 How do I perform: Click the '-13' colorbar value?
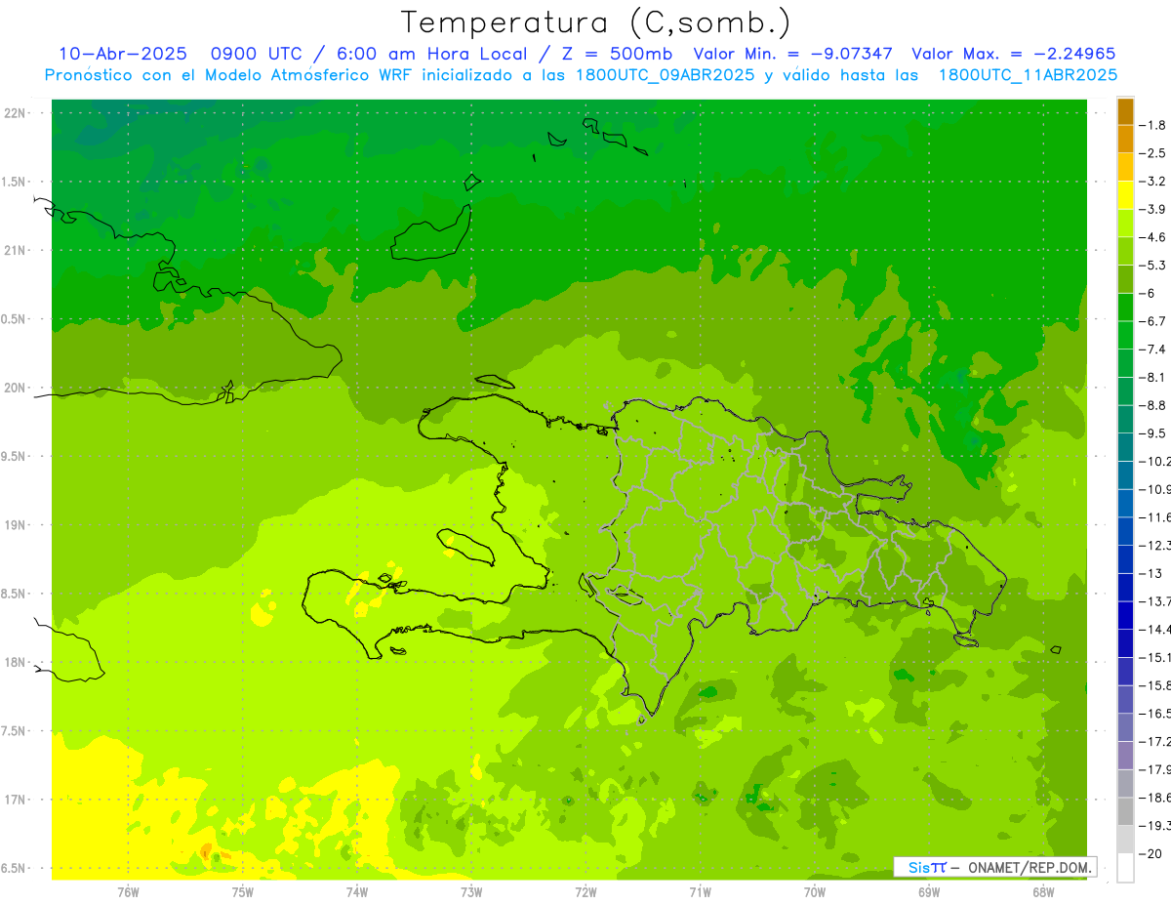[1151, 573]
